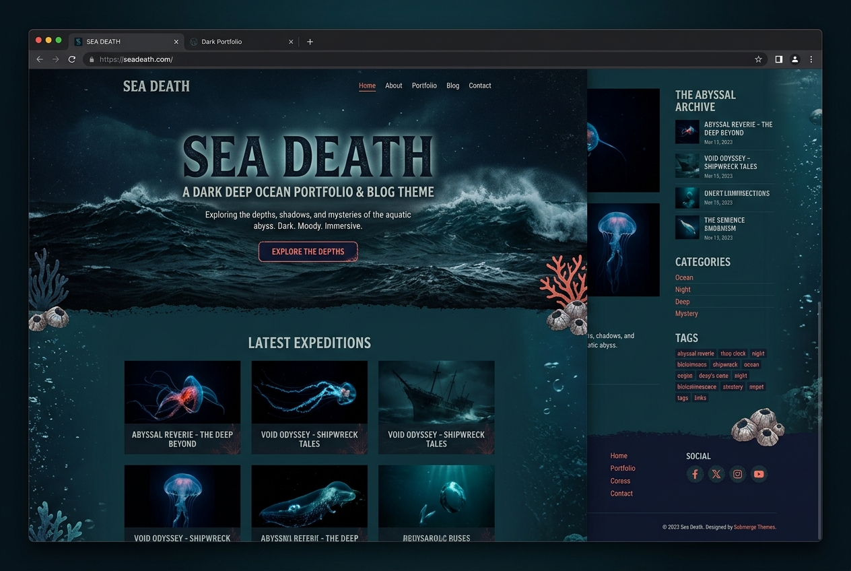Select the SEA DEATH browser tab
The height and width of the screenshot is (571, 851).
[x=127, y=42]
